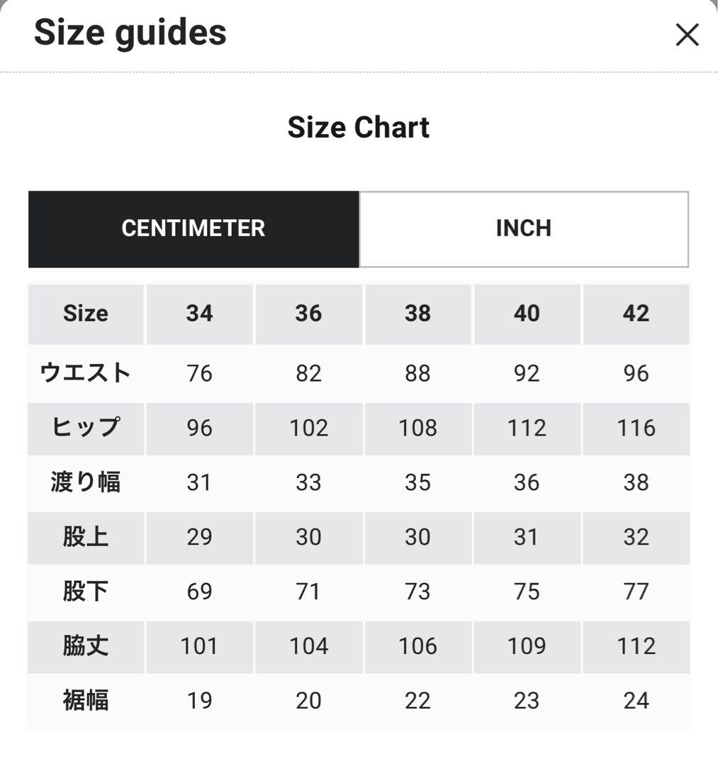
Task: Click the Size header cell
Action: (86, 314)
